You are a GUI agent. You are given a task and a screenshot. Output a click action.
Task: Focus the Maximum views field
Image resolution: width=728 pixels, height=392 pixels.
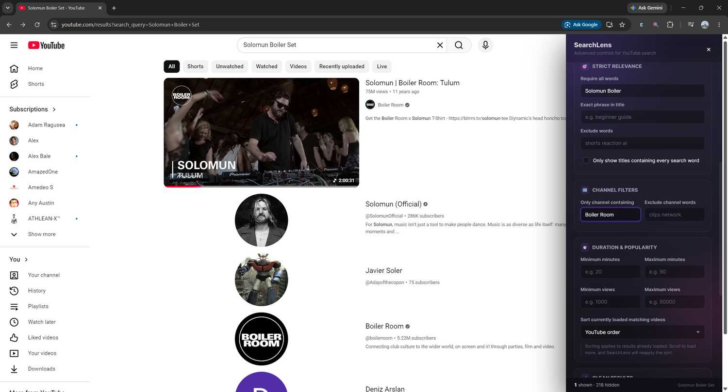coord(675,302)
